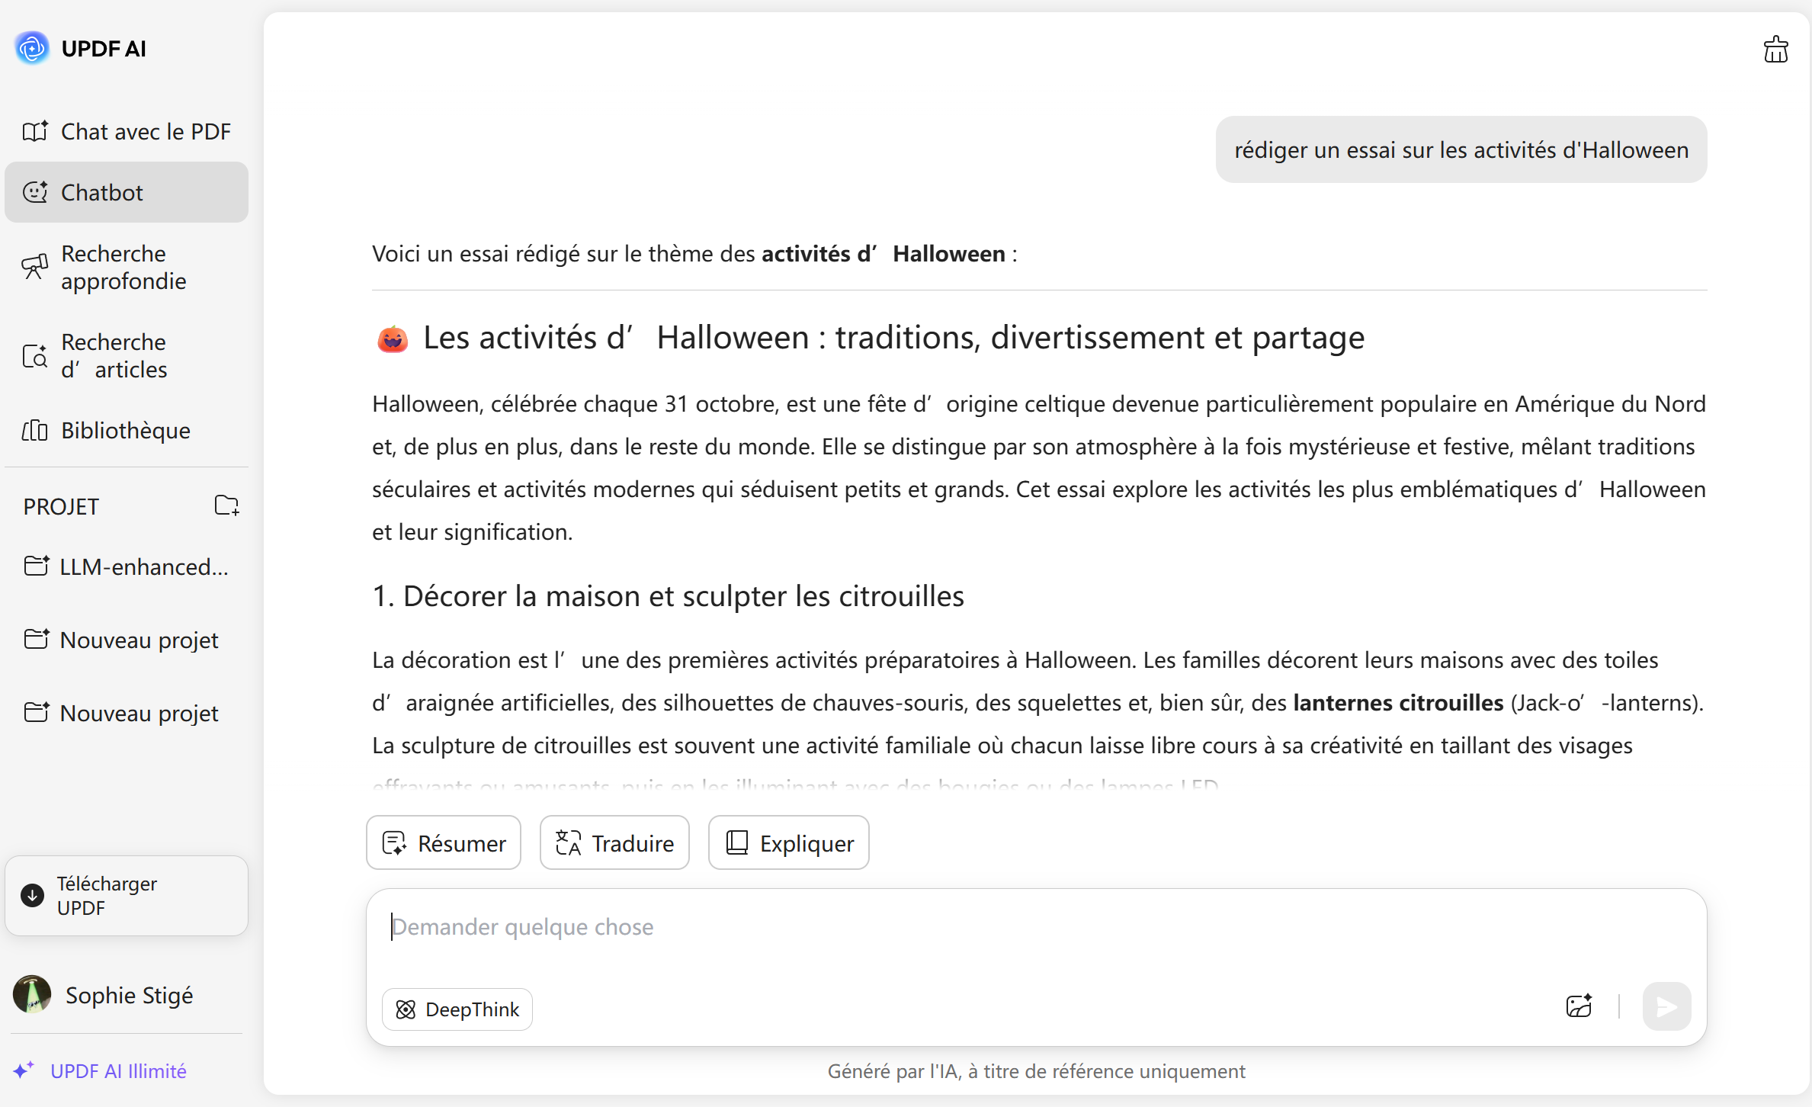Click the Résumer button
Screen dimensions: 1812x1107
(x=444, y=843)
